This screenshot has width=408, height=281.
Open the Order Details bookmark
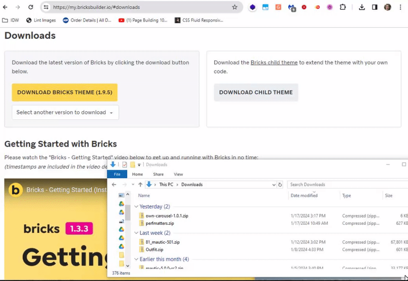(x=87, y=20)
